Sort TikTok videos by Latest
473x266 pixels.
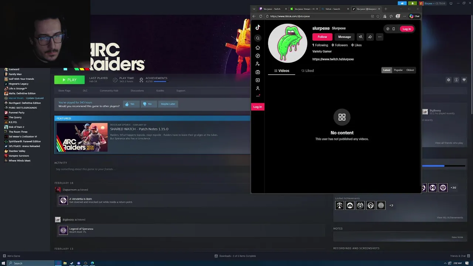click(x=387, y=70)
